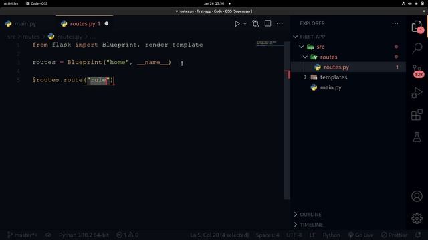Image resolution: width=428 pixels, height=240 pixels.
Task: Open system volume indicator in top bar
Action: point(410,3)
